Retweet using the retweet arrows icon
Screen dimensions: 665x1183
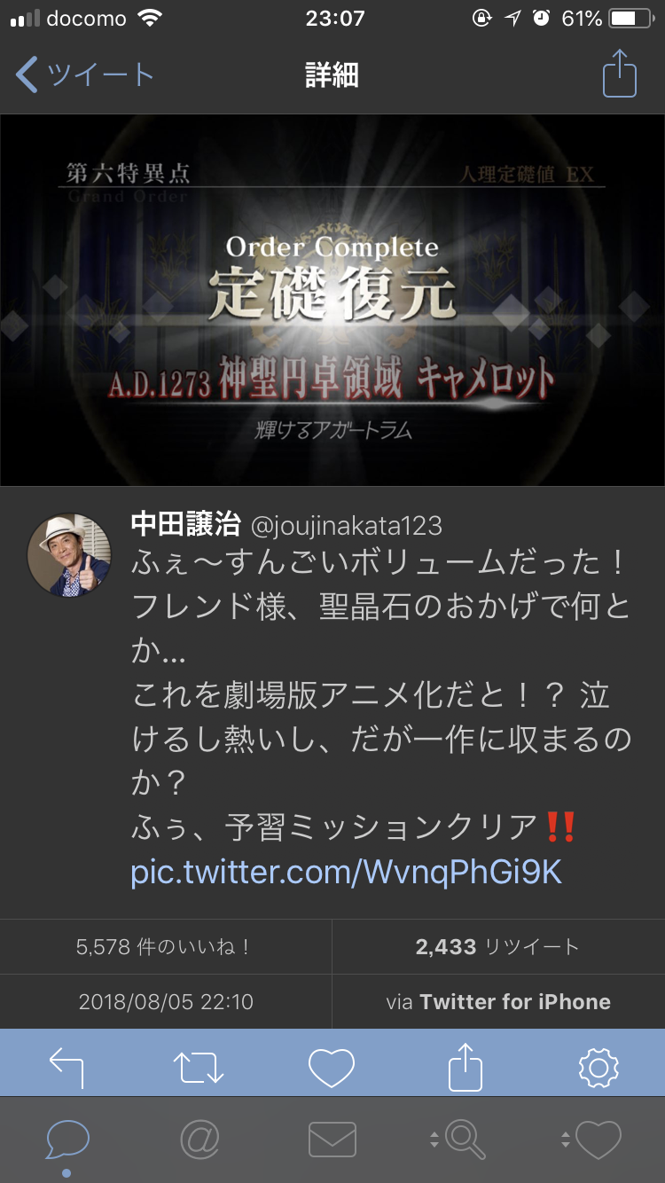pos(199,1067)
